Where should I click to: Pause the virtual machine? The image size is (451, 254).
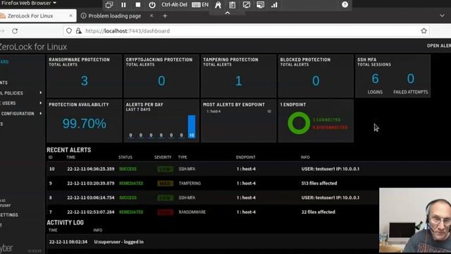click(123, 5)
